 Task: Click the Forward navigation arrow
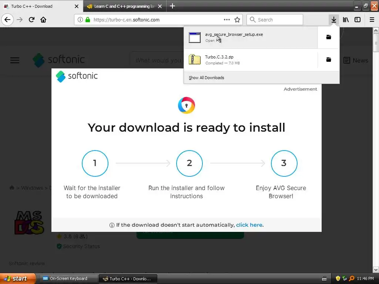[x=20, y=20]
